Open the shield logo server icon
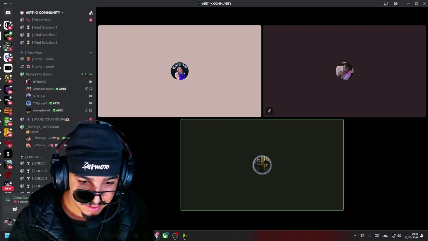Screen dimensions: 428x241 coord(8,154)
